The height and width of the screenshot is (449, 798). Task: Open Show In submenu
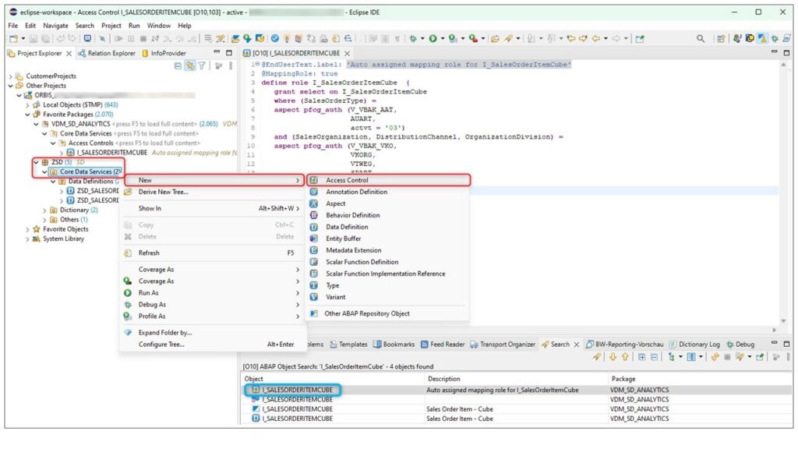213,208
